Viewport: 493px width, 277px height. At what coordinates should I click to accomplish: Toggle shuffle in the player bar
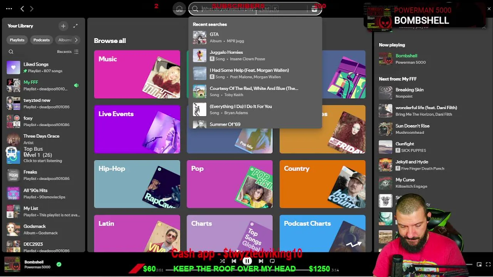click(222, 261)
